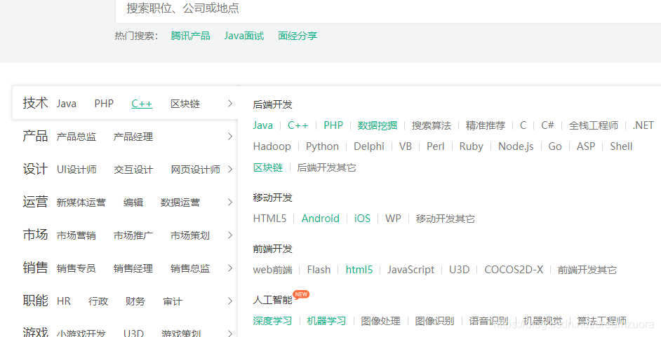Click 图像处理 under 人工智能
Viewport: 661px width, 337px height.
tap(380, 321)
